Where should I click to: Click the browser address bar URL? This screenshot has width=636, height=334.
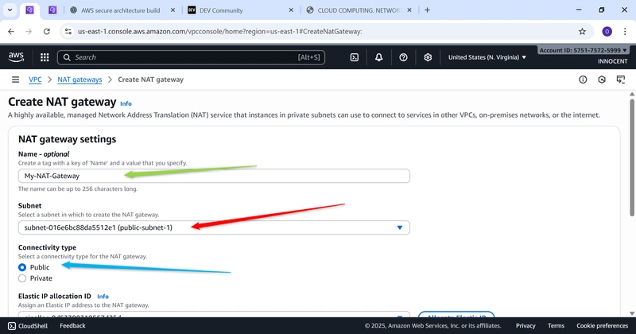coord(220,31)
